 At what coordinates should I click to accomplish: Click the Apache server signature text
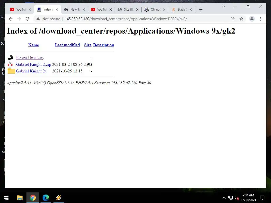point(79,83)
